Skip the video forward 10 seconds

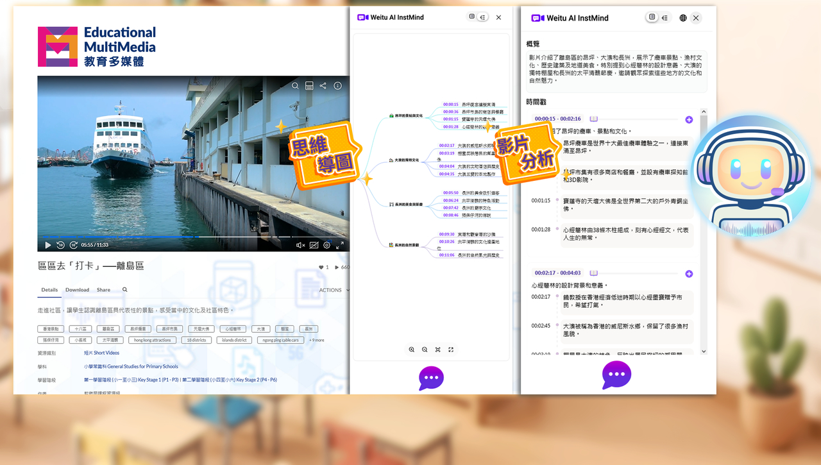pyautogui.click(x=74, y=245)
